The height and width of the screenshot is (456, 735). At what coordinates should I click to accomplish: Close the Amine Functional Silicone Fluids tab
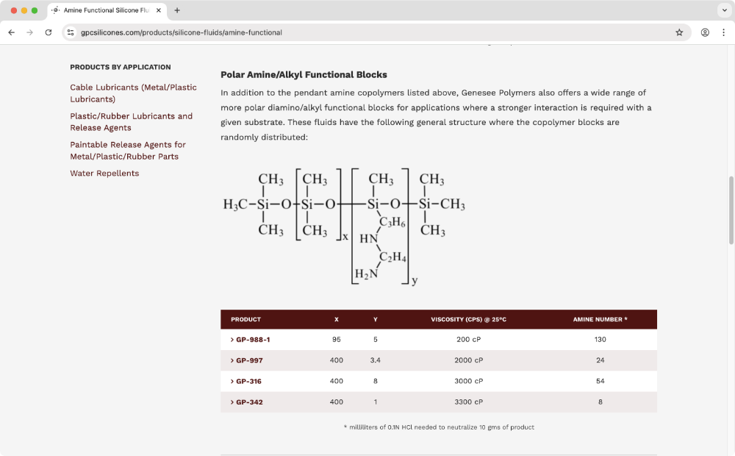point(159,10)
